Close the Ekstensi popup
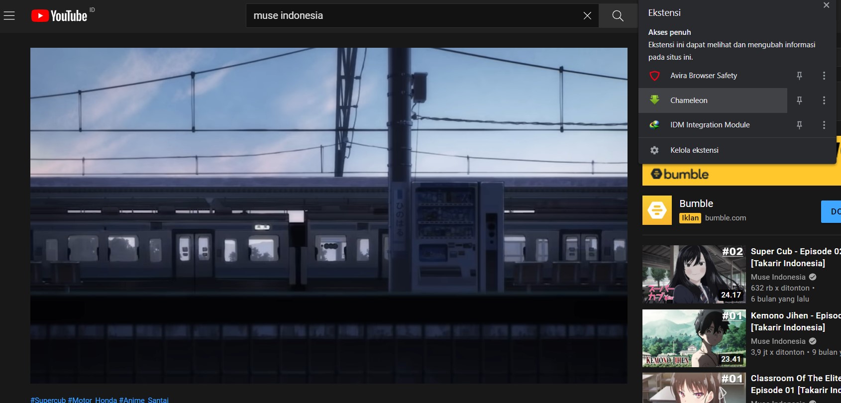 (826, 5)
